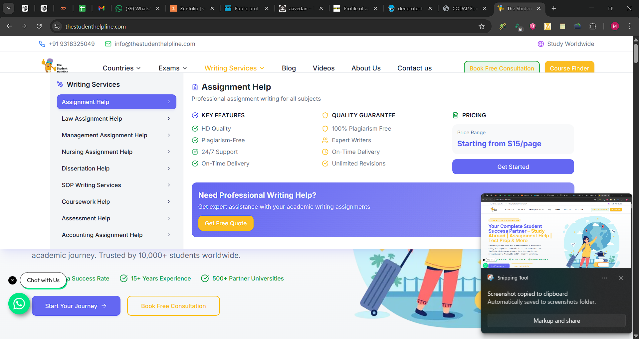This screenshot has height=339, width=639.
Task: Click the Course Finder button
Action: pyautogui.click(x=569, y=68)
